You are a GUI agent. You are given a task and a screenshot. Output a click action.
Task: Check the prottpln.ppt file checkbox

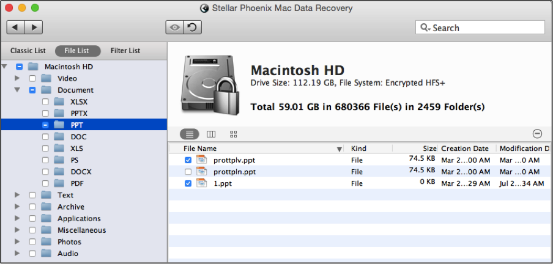[x=188, y=172]
